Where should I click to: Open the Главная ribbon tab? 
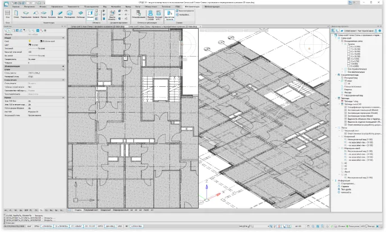tap(16, 6)
